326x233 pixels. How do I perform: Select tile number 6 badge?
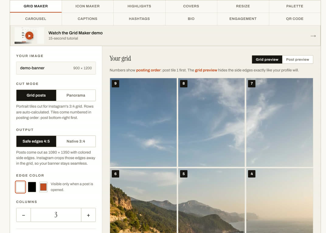115,174
